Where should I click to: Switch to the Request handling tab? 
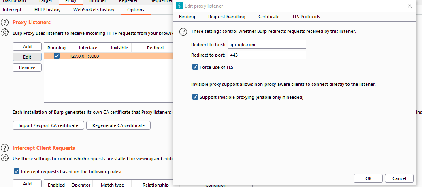pos(227,17)
